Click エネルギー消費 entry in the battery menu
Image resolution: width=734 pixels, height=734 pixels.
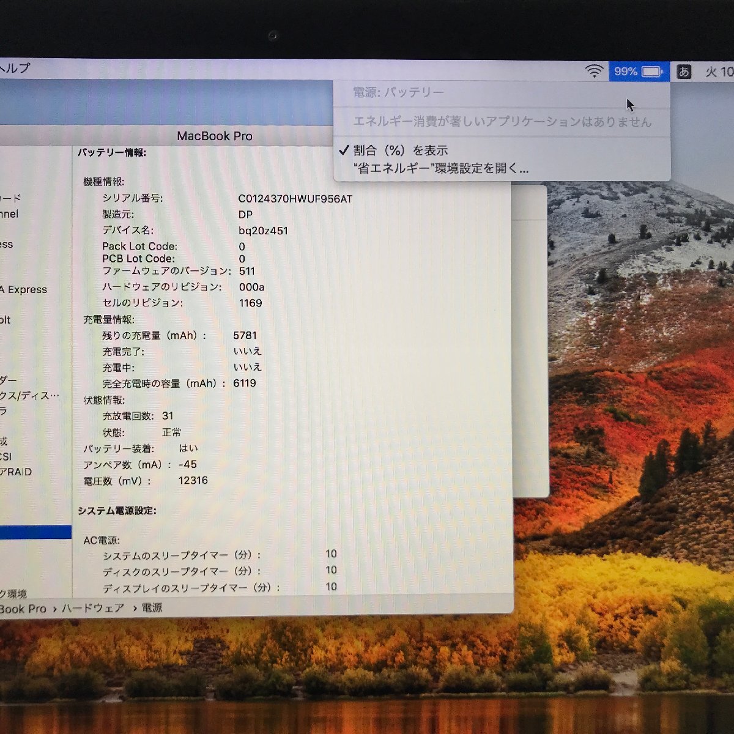[x=502, y=122]
